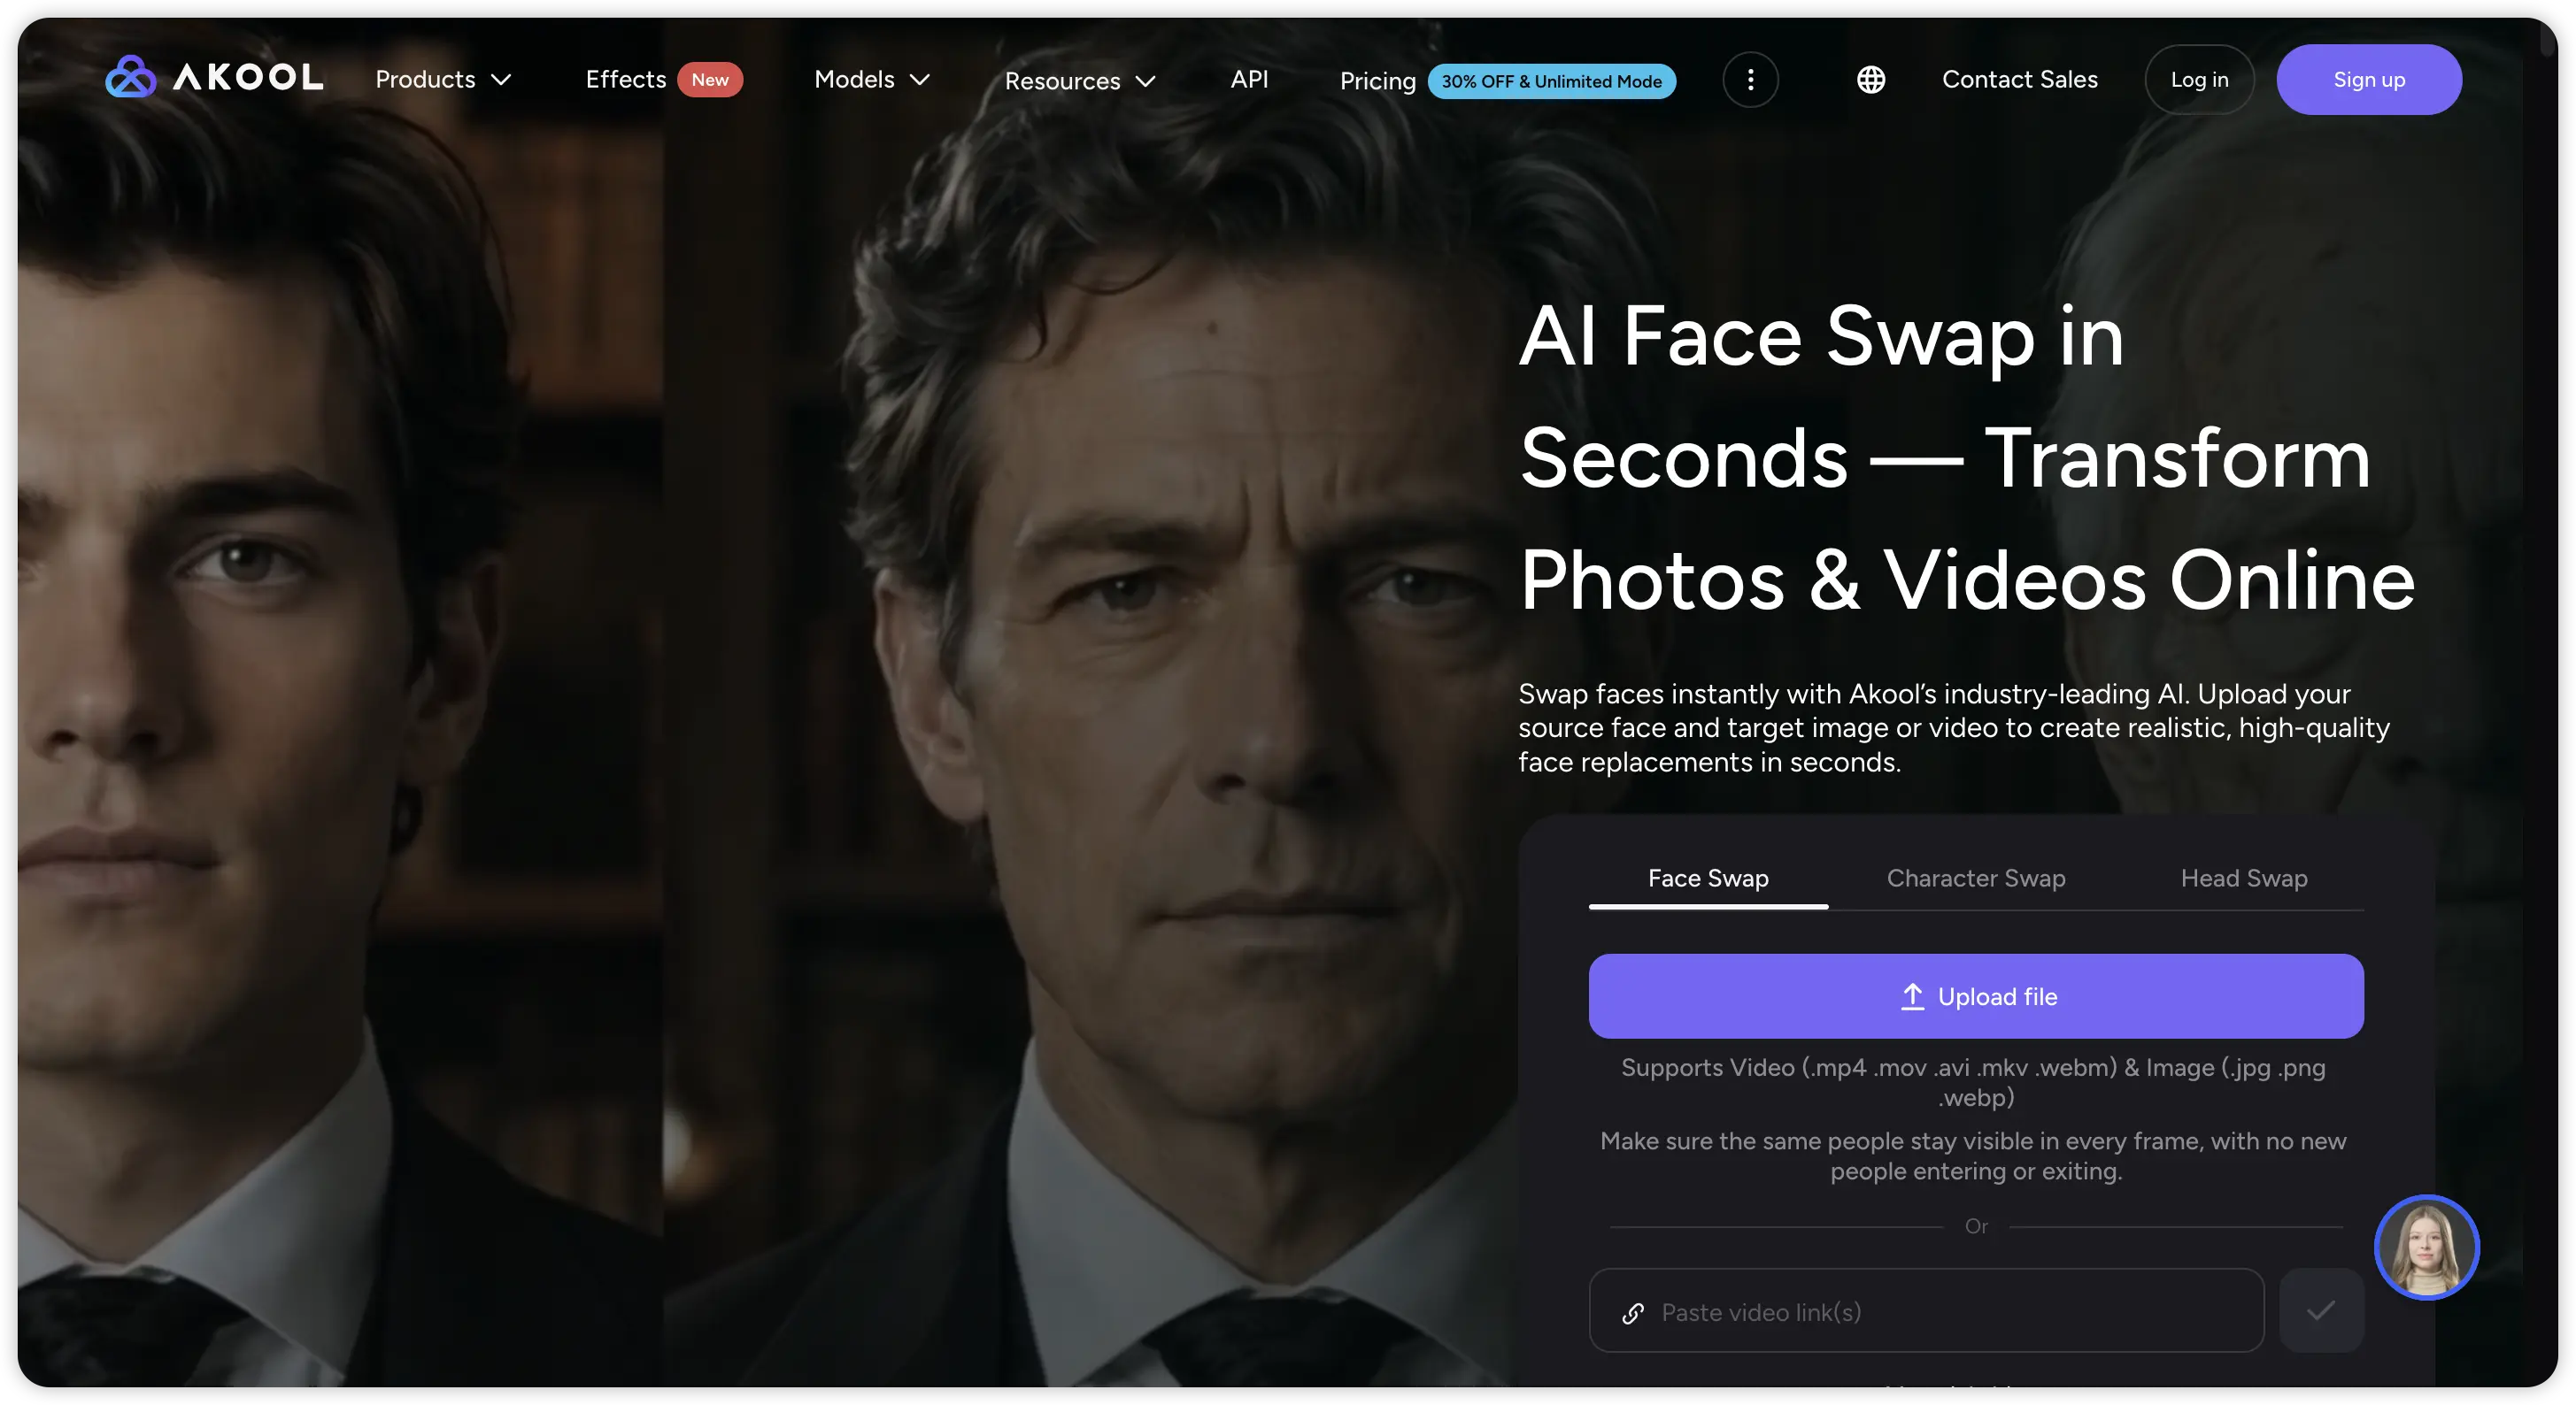
Task: Click the 30% OFF & Unlimited Mode badge
Action: (x=1551, y=81)
